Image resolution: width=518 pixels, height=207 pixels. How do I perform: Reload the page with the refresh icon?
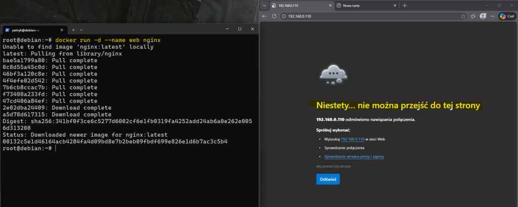(x=274, y=16)
